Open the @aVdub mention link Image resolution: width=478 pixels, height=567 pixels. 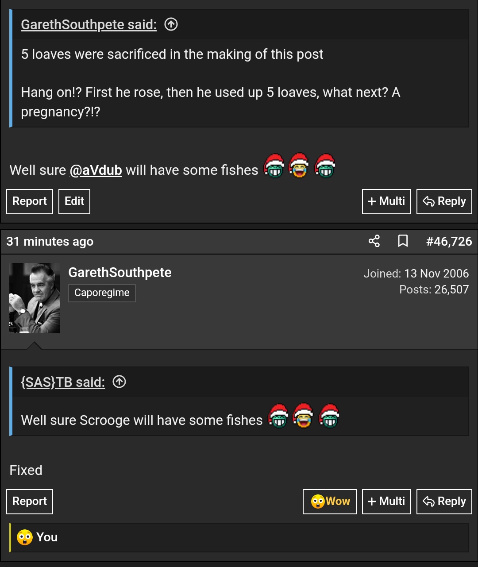(x=96, y=170)
